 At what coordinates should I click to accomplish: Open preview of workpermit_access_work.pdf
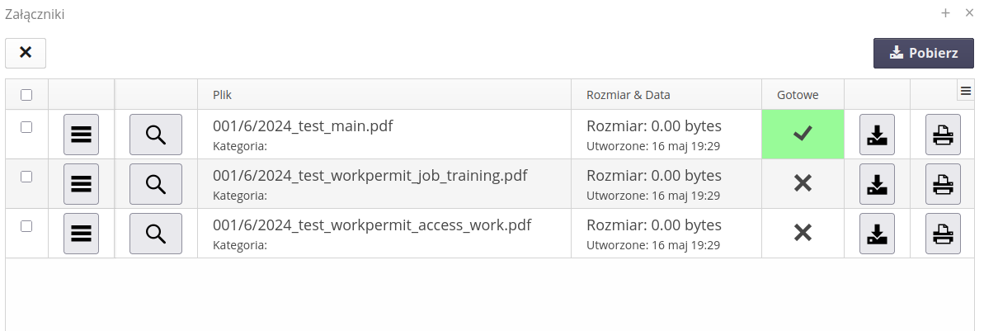point(155,234)
